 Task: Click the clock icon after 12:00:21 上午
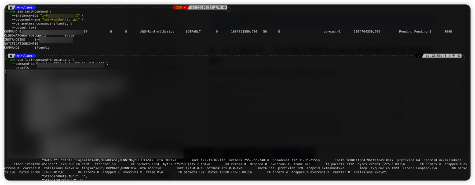224,7
